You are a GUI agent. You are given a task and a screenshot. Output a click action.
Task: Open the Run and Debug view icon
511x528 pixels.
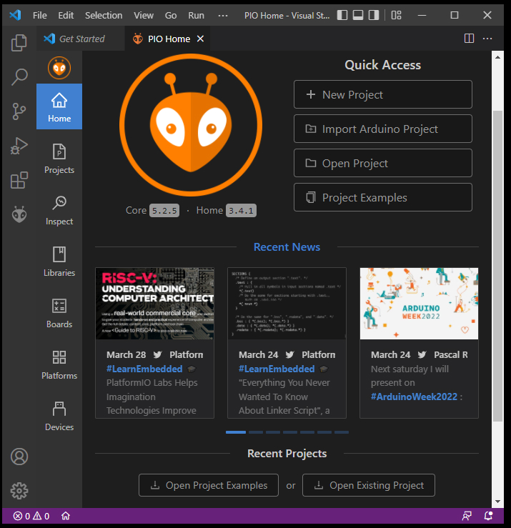click(x=19, y=146)
